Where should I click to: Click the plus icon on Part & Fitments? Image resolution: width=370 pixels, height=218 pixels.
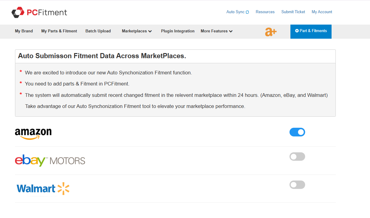297,31
